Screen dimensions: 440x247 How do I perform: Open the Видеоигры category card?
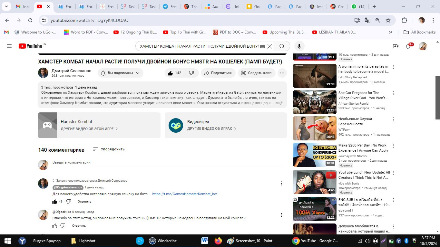tap(226, 125)
